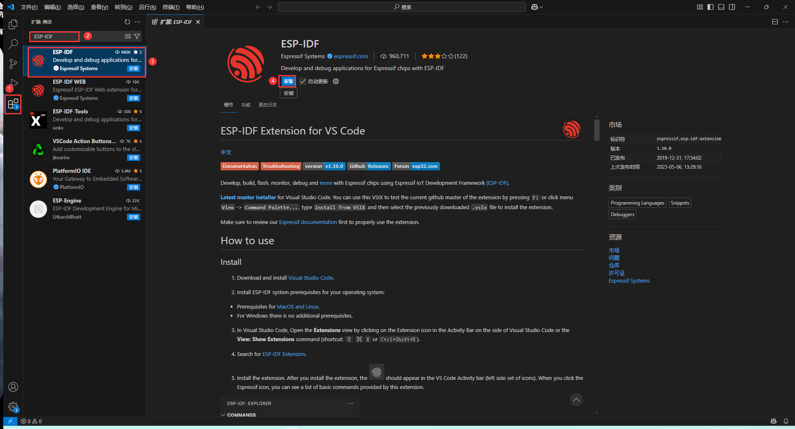This screenshot has height=429, width=795.
Task: Open Run and Debug view
Action: point(13,83)
